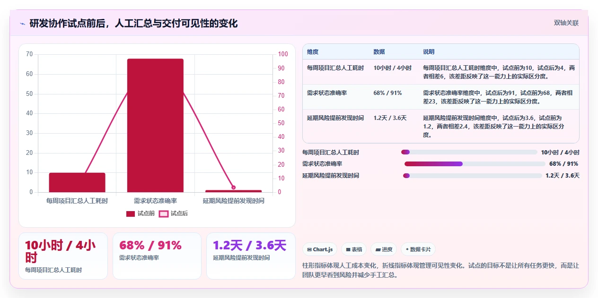The height and width of the screenshot is (298, 598).
Task: Click the 延期风险提前发现时间 table row label
Action: (x=335, y=118)
